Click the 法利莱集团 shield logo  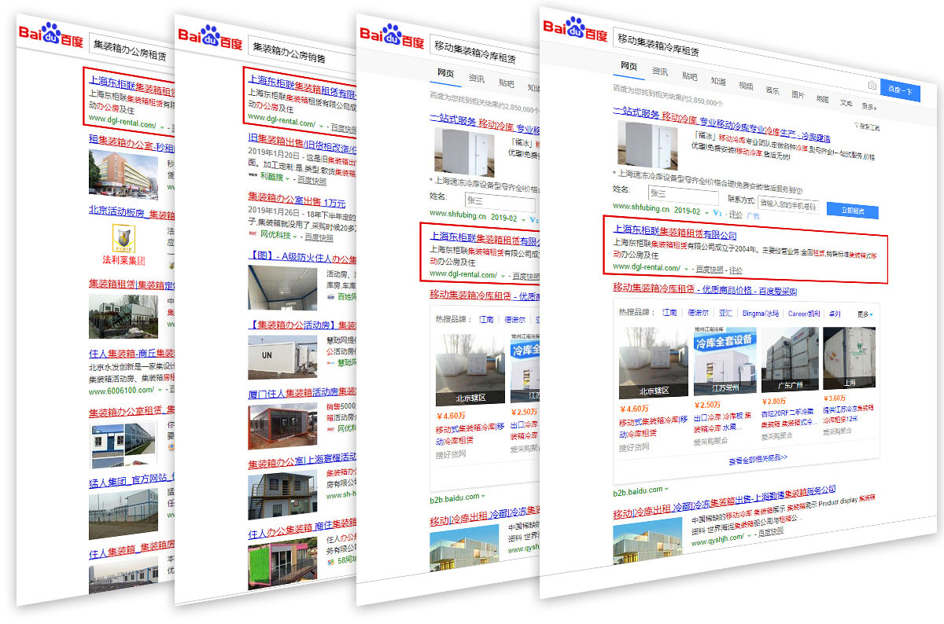pyautogui.click(x=123, y=237)
